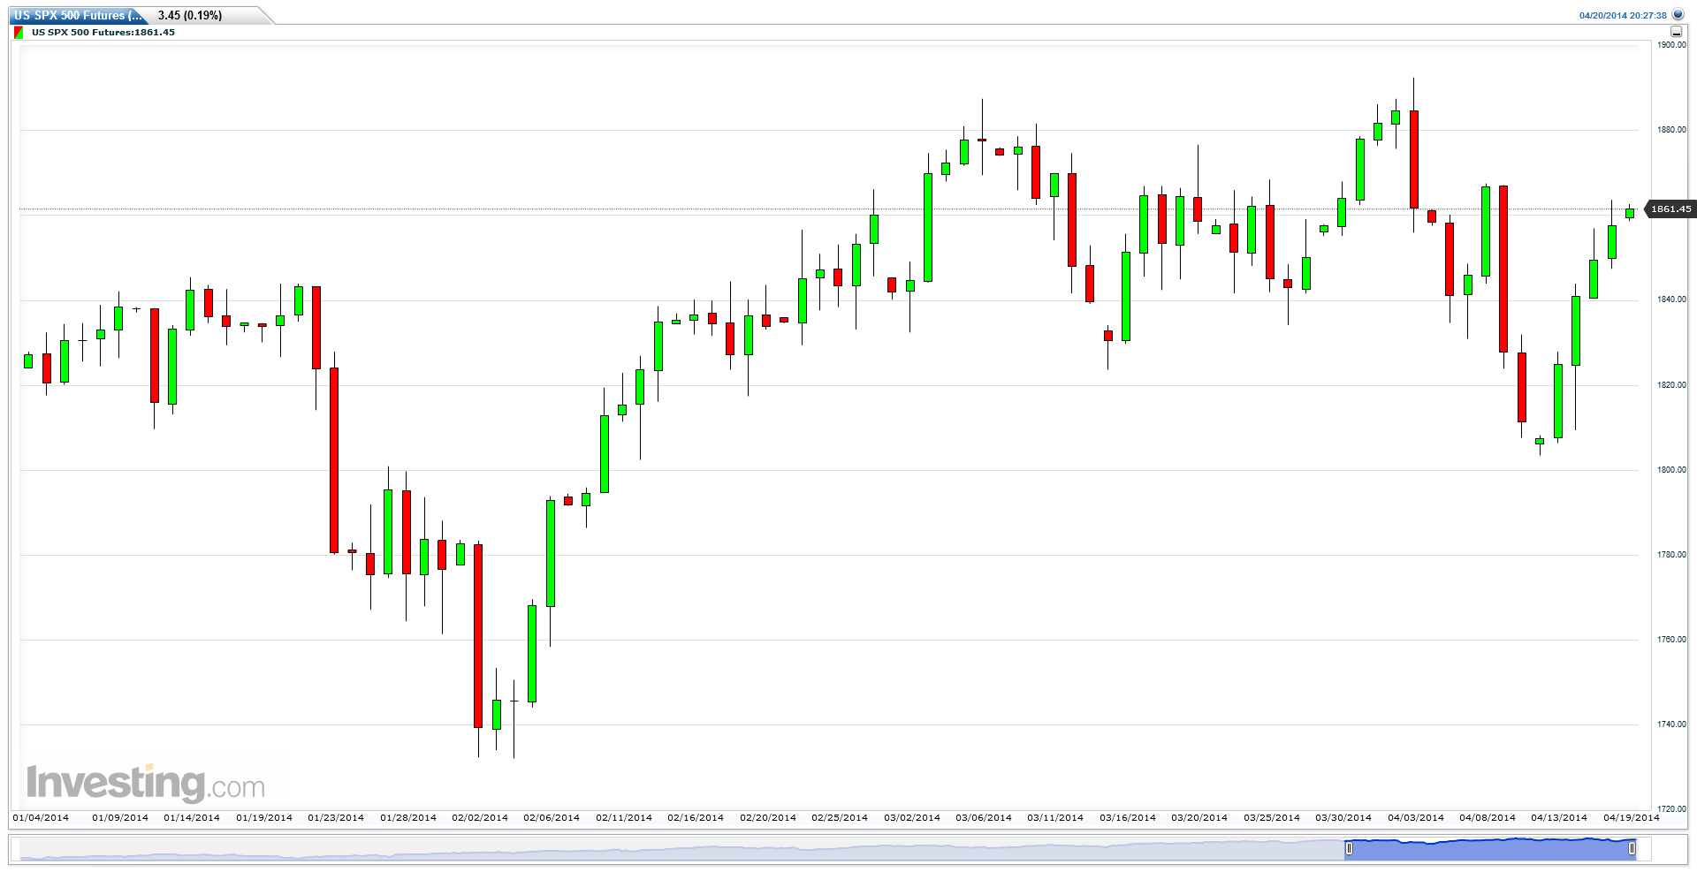Click the 1861.45 current price marker

click(1670, 209)
